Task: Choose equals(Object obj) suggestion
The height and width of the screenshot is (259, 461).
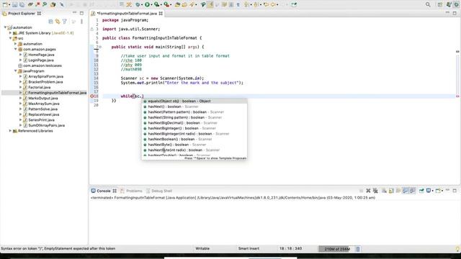Action: click(194, 101)
